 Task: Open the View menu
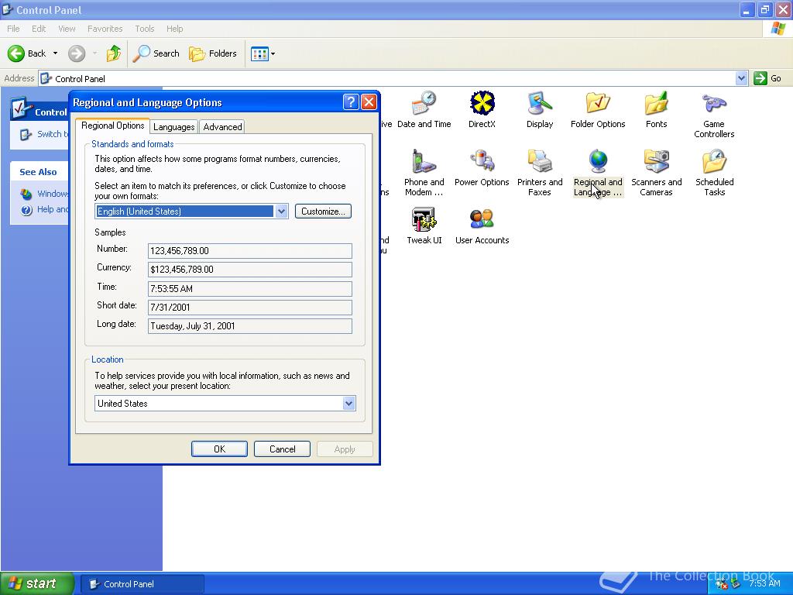point(67,29)
